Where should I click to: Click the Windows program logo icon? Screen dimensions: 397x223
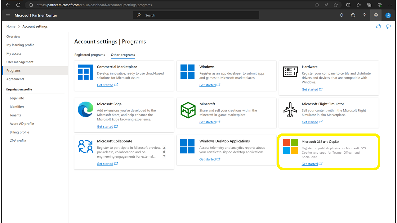click(x=188, y=72)
